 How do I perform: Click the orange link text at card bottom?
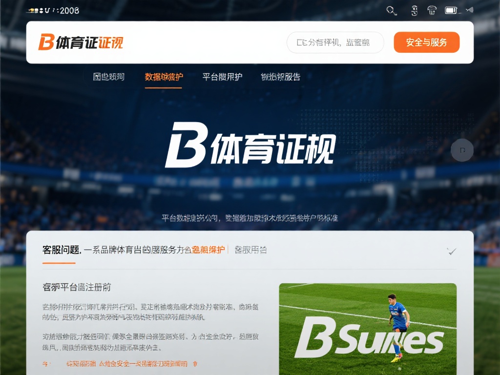point(126,363)
